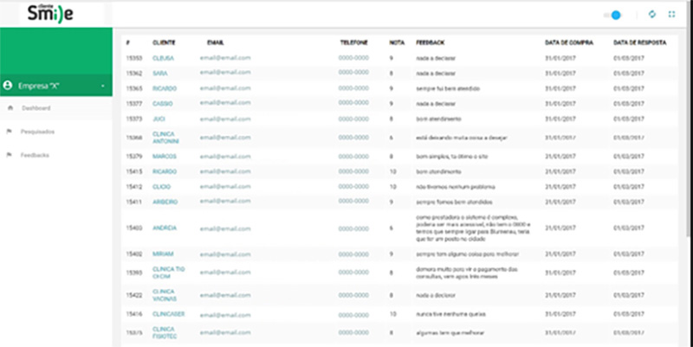
Task: Open client link CLINICA FISIOTEC
Action: 165,332
